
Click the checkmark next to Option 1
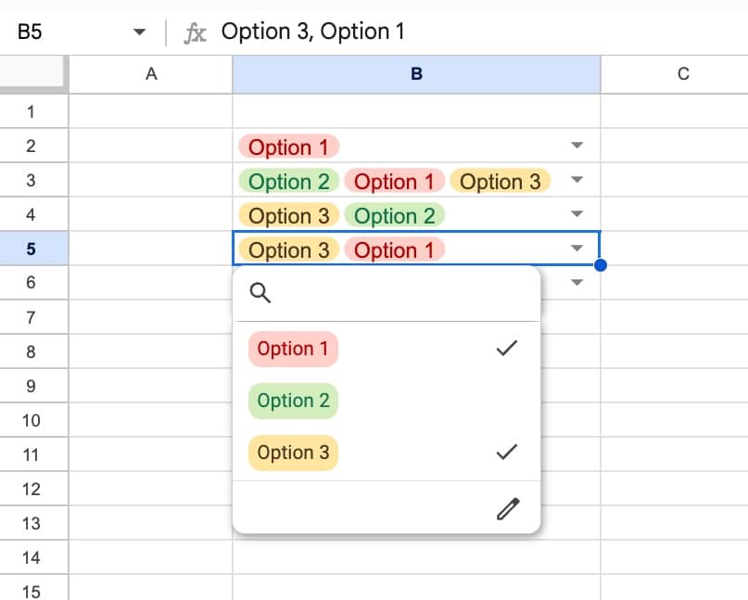pos(508,348)
